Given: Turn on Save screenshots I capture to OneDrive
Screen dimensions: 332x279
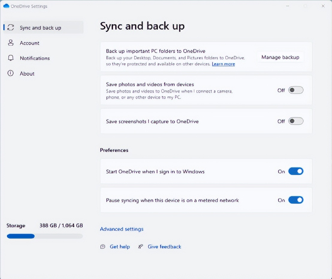Looking at the screenshot, I should (x=295, y=121).
